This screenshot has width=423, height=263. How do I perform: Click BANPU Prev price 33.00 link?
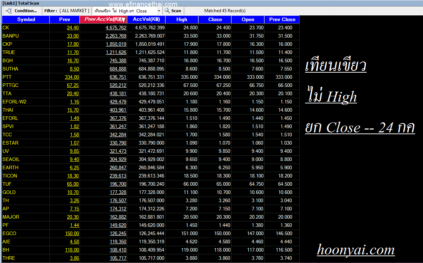point(73,36)
